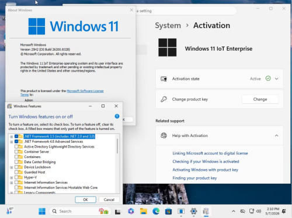This screenshot has height=218, width=292.
Task: Expand the Internet Information Services node
Action: (x=12, y=182)
